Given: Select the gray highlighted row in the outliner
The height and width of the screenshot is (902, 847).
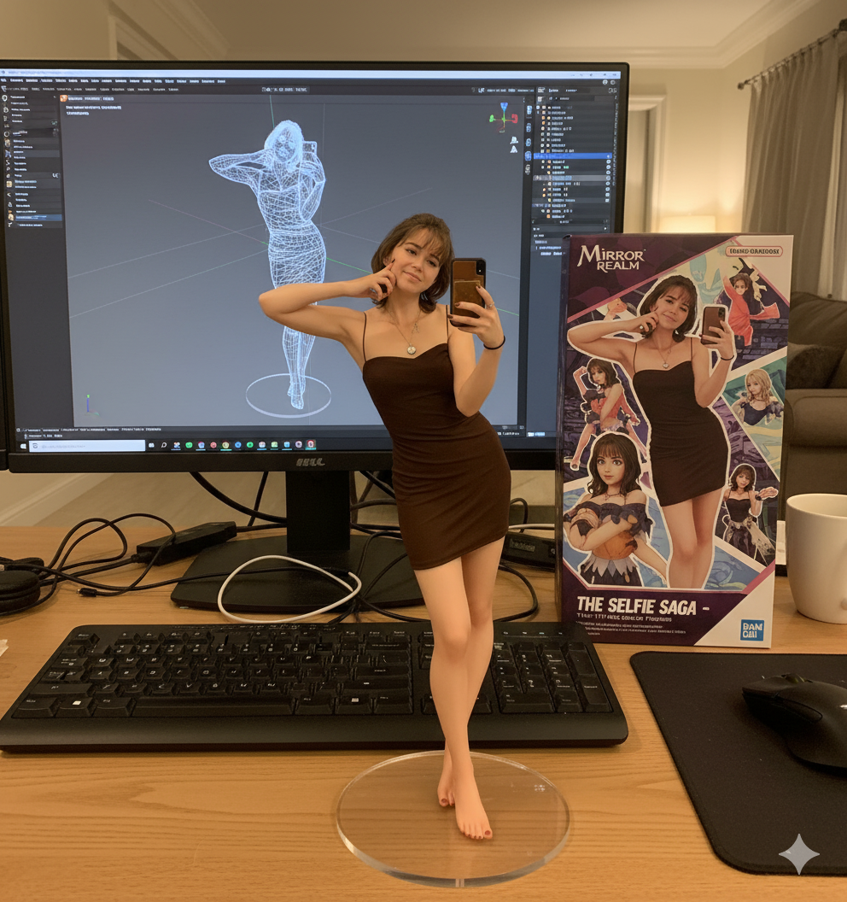Looking at the screenshot, I should click(572, 179).
